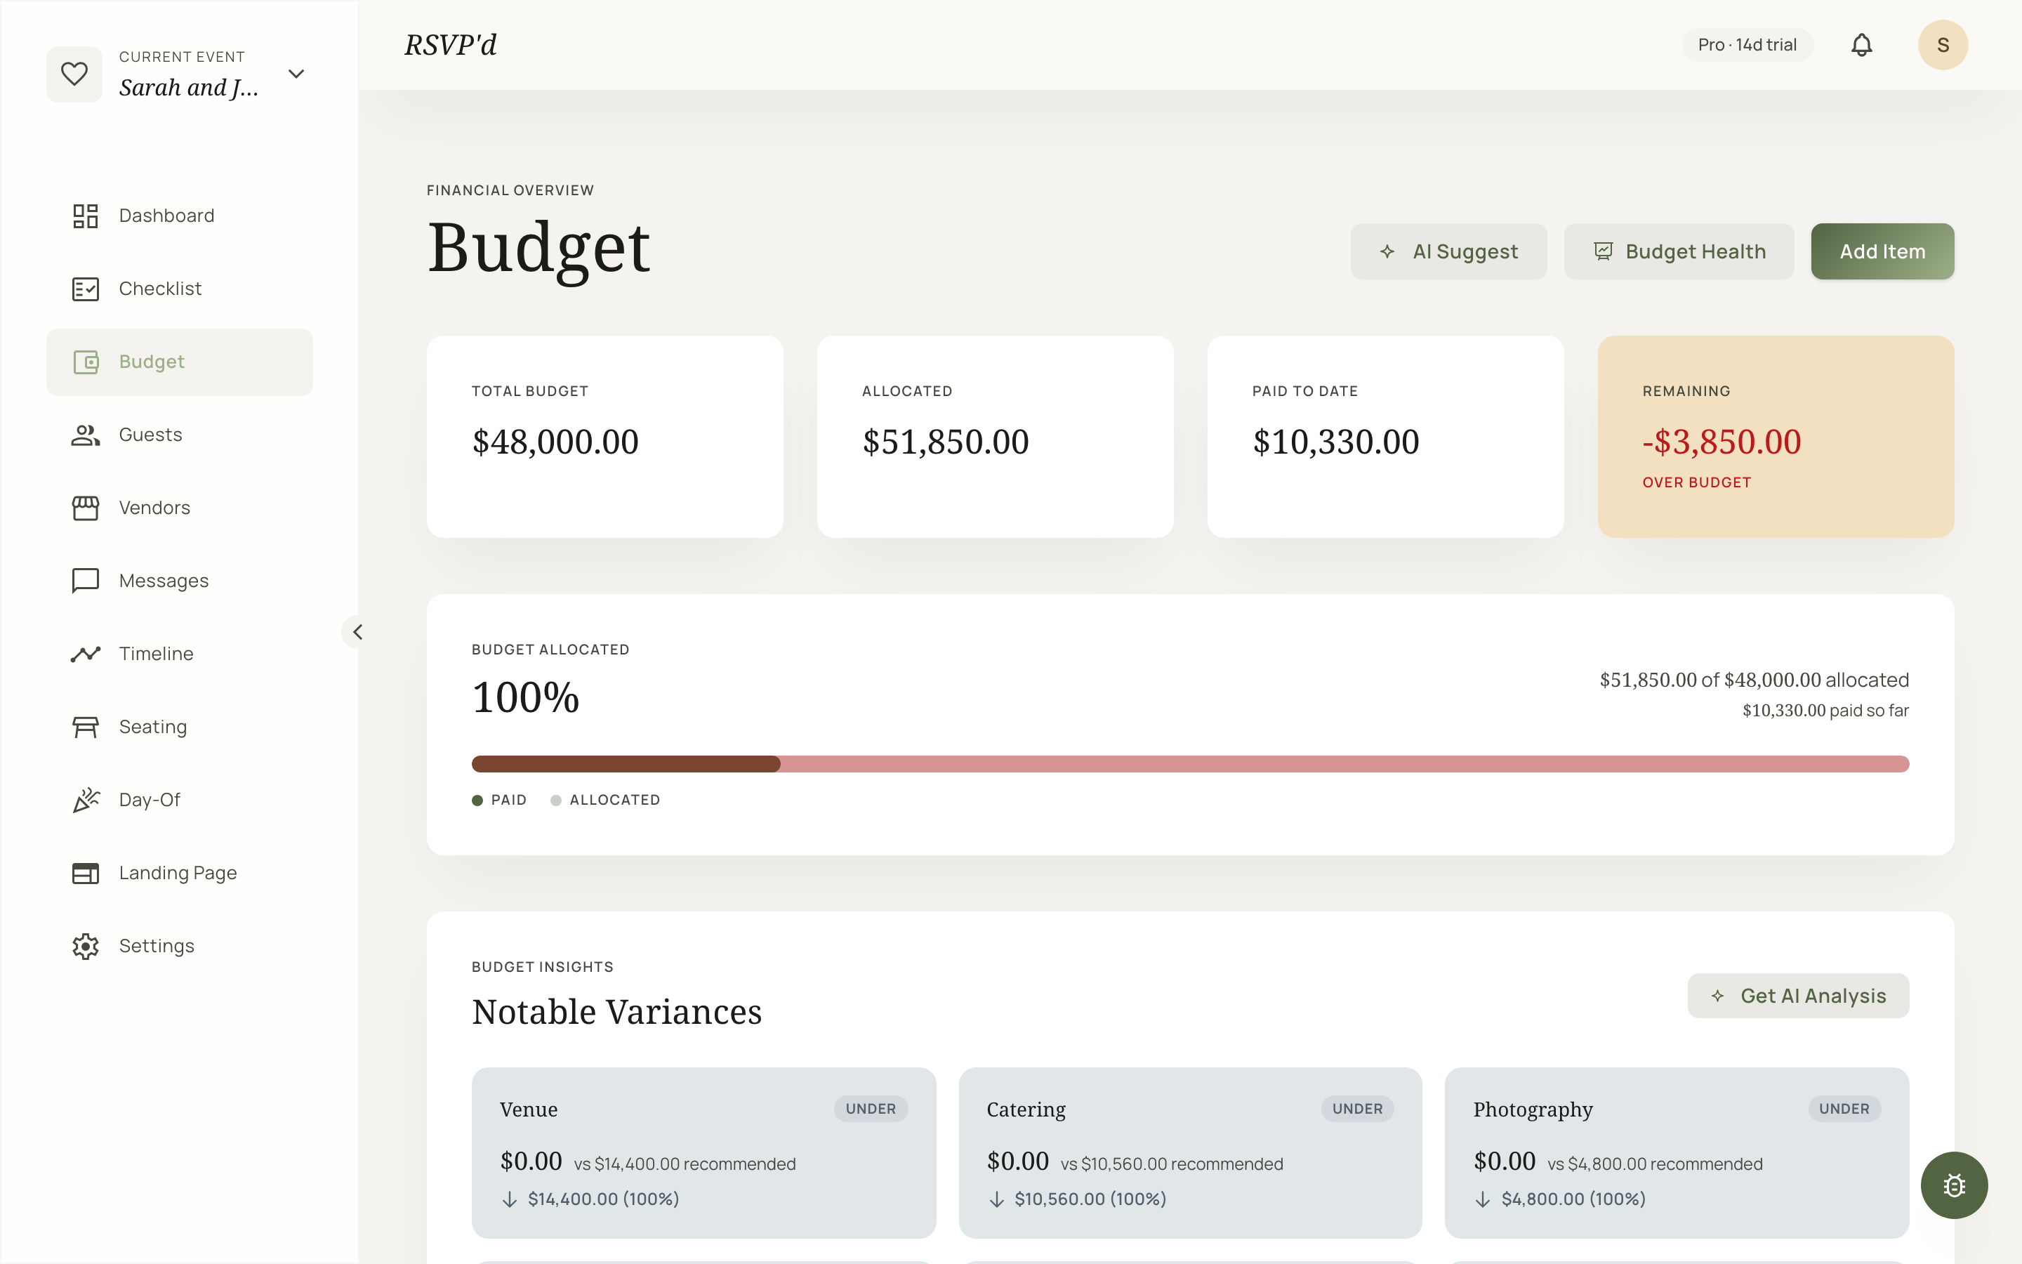2022x1264 pixels.
Task: Click the sparkle icon on AI Suggest
Action: pos(1387,251)
